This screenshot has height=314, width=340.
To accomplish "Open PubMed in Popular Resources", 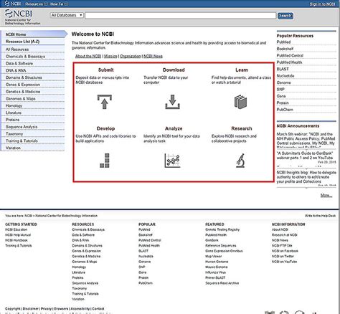I will [x=283, y=42].
